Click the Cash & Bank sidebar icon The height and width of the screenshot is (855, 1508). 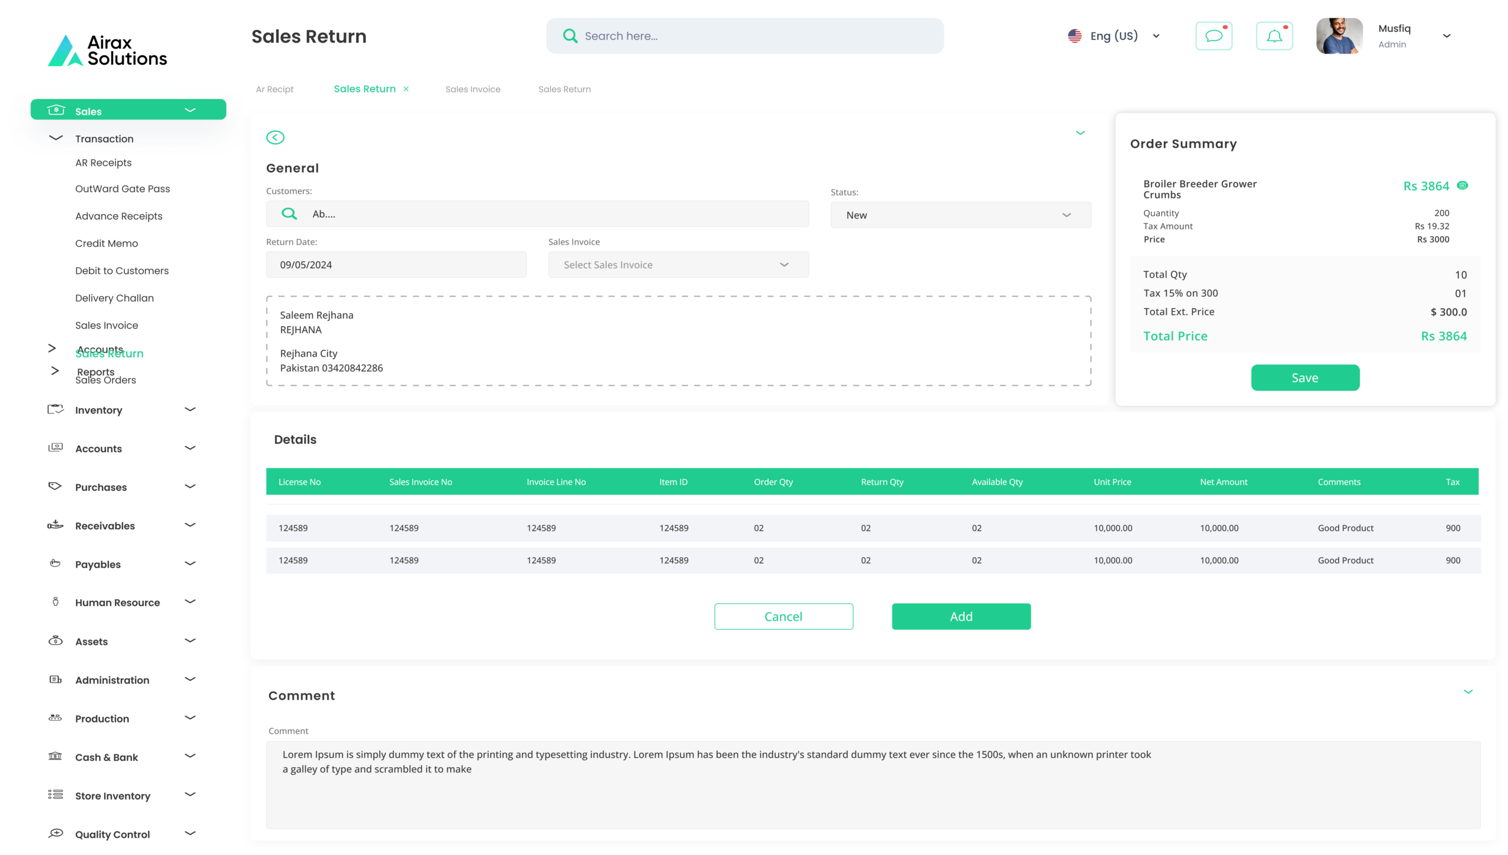(x=55, y=756)
